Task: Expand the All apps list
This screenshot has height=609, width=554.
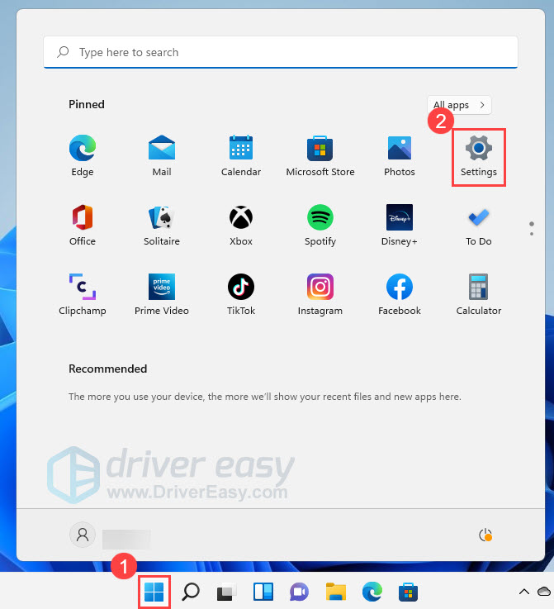Action: 459,105
